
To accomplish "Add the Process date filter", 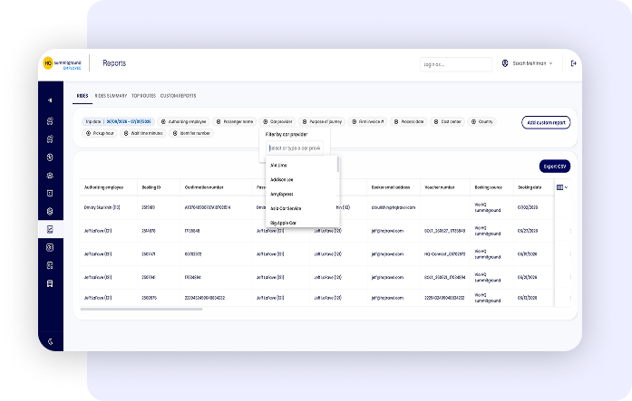I will pos(408,121).
